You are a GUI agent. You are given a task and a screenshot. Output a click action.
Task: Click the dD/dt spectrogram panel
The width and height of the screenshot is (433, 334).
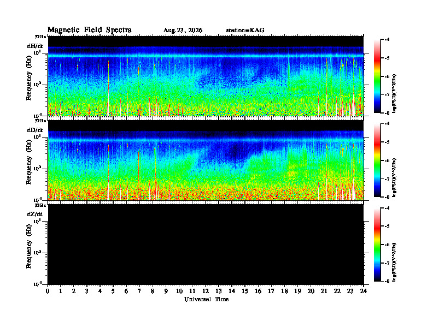[206, 160]
